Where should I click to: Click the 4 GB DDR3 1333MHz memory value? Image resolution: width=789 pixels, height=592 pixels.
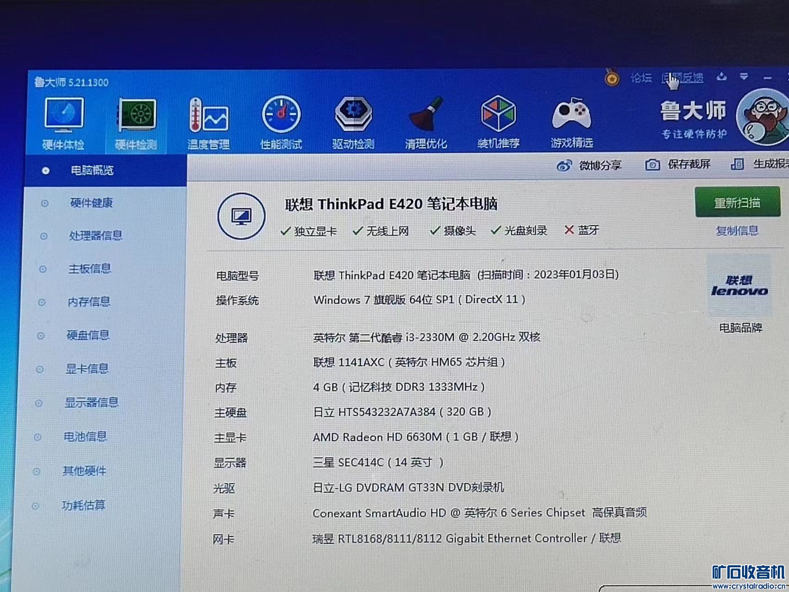click(399, 387)
